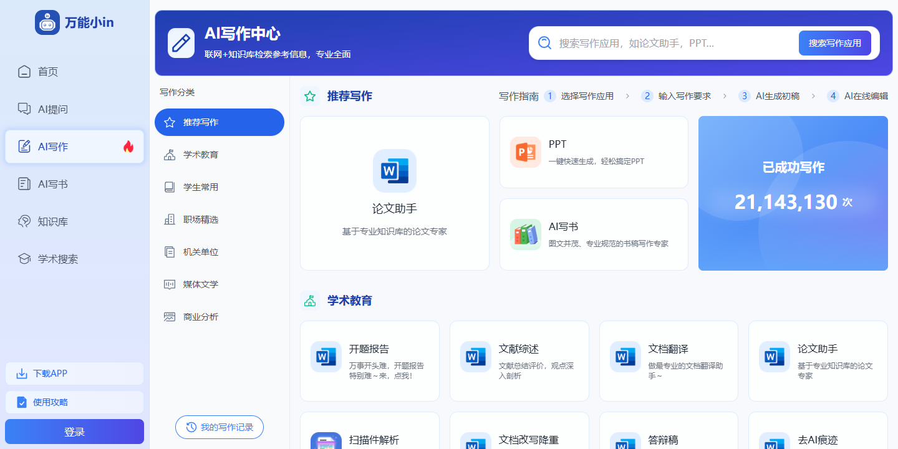This screenshot has width=898, height=449.
Task: Click the 扫描件解析 card icon
Action: pos(326,441)
